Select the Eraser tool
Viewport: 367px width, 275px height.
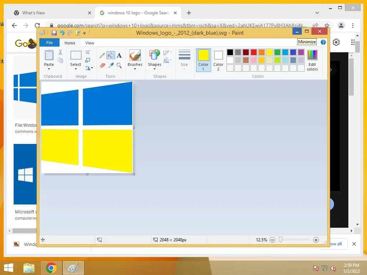pos(102,66)
